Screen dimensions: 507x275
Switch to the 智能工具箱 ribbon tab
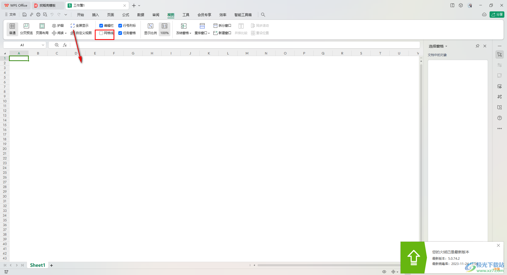[243, 15]
